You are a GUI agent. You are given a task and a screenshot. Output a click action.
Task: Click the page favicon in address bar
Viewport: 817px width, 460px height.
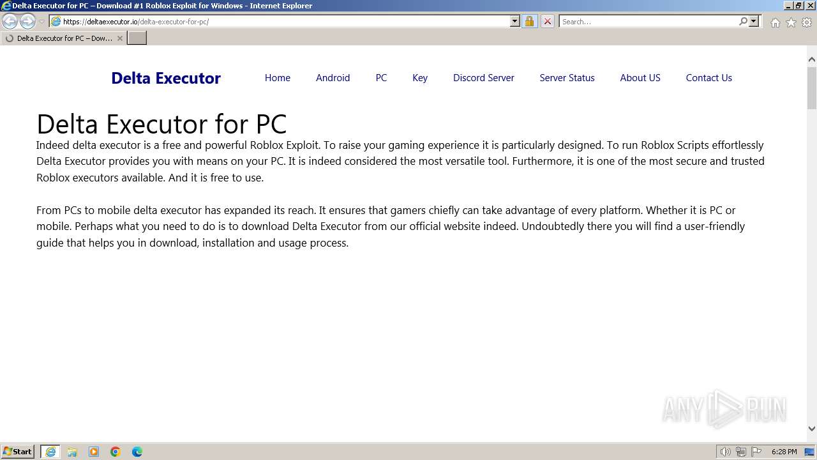click(x=56, y=22)
